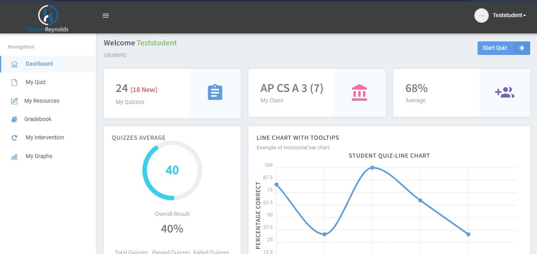
Task: Toggle the hamburger sidebar menu
Action: tap(106, 16)
